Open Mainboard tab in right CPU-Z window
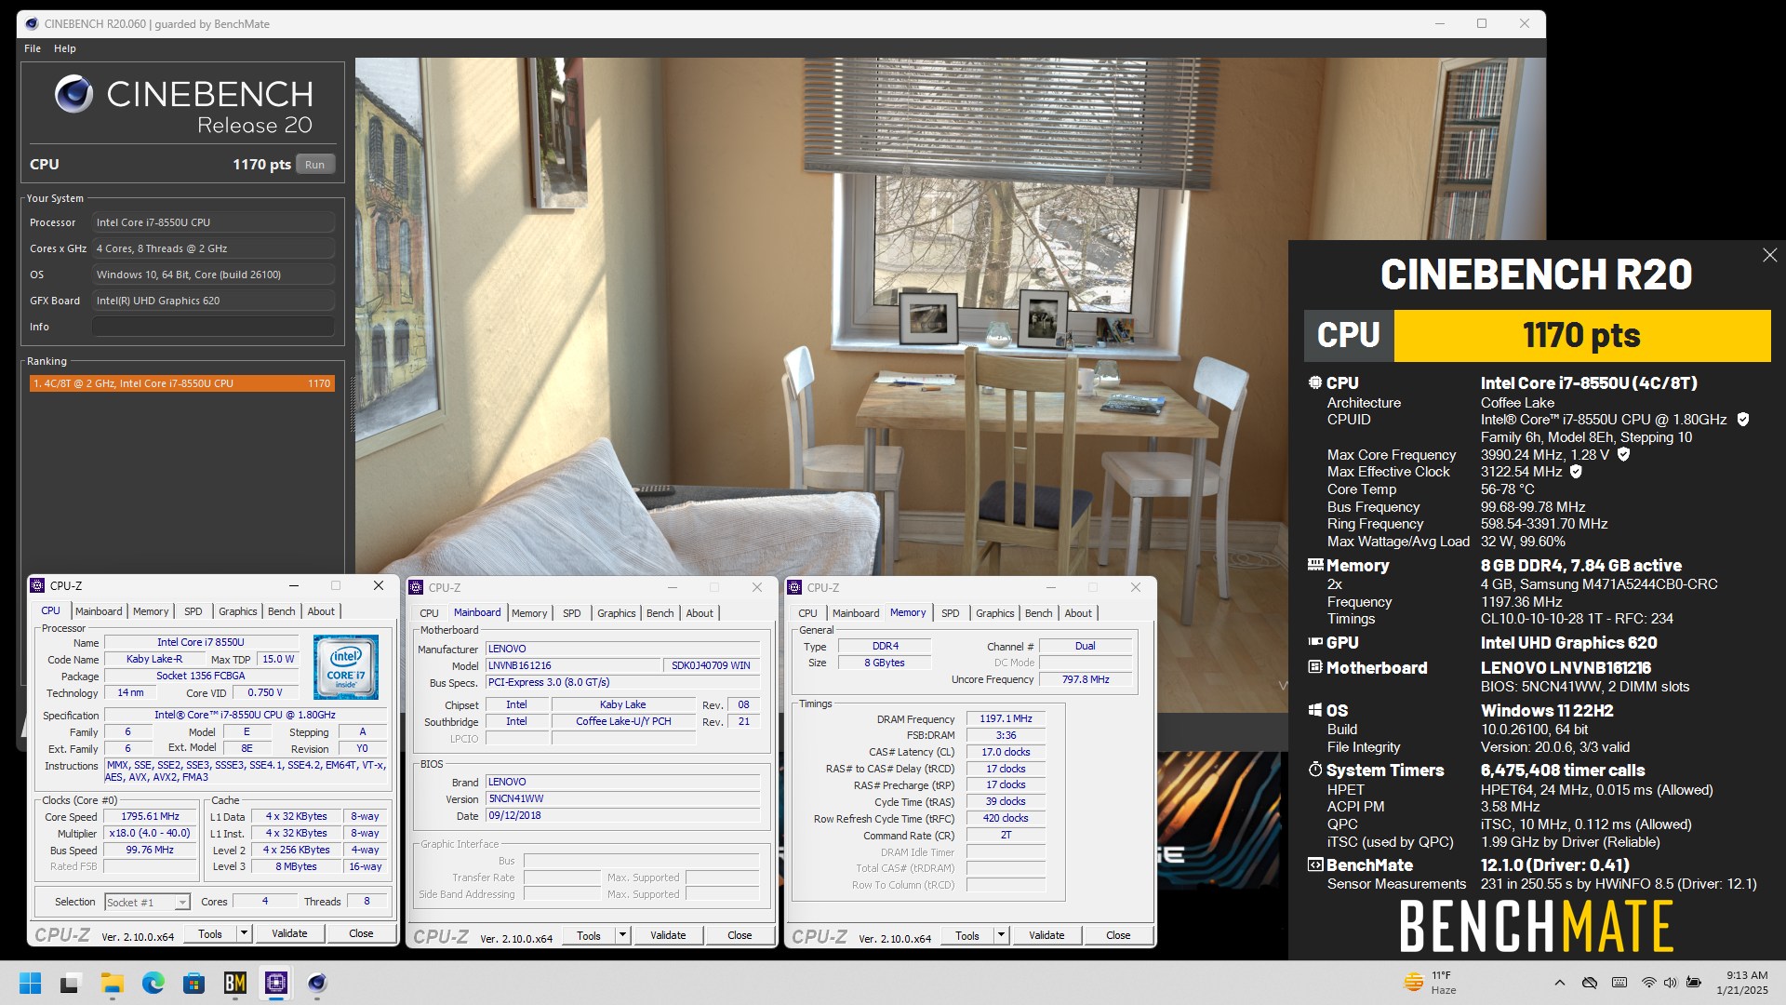Viewport: 1786px width, 1005px height. (x=856, y=613)
